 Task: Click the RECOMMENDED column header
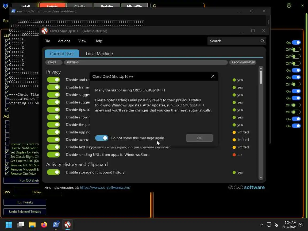click(x=243, y=63)
